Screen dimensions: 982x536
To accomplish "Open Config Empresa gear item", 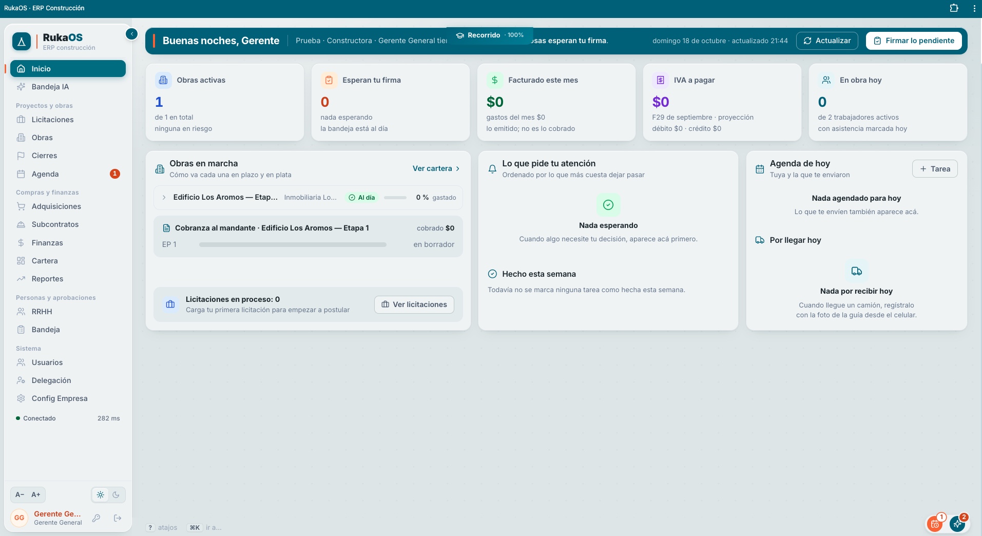I will coord(68,398).
